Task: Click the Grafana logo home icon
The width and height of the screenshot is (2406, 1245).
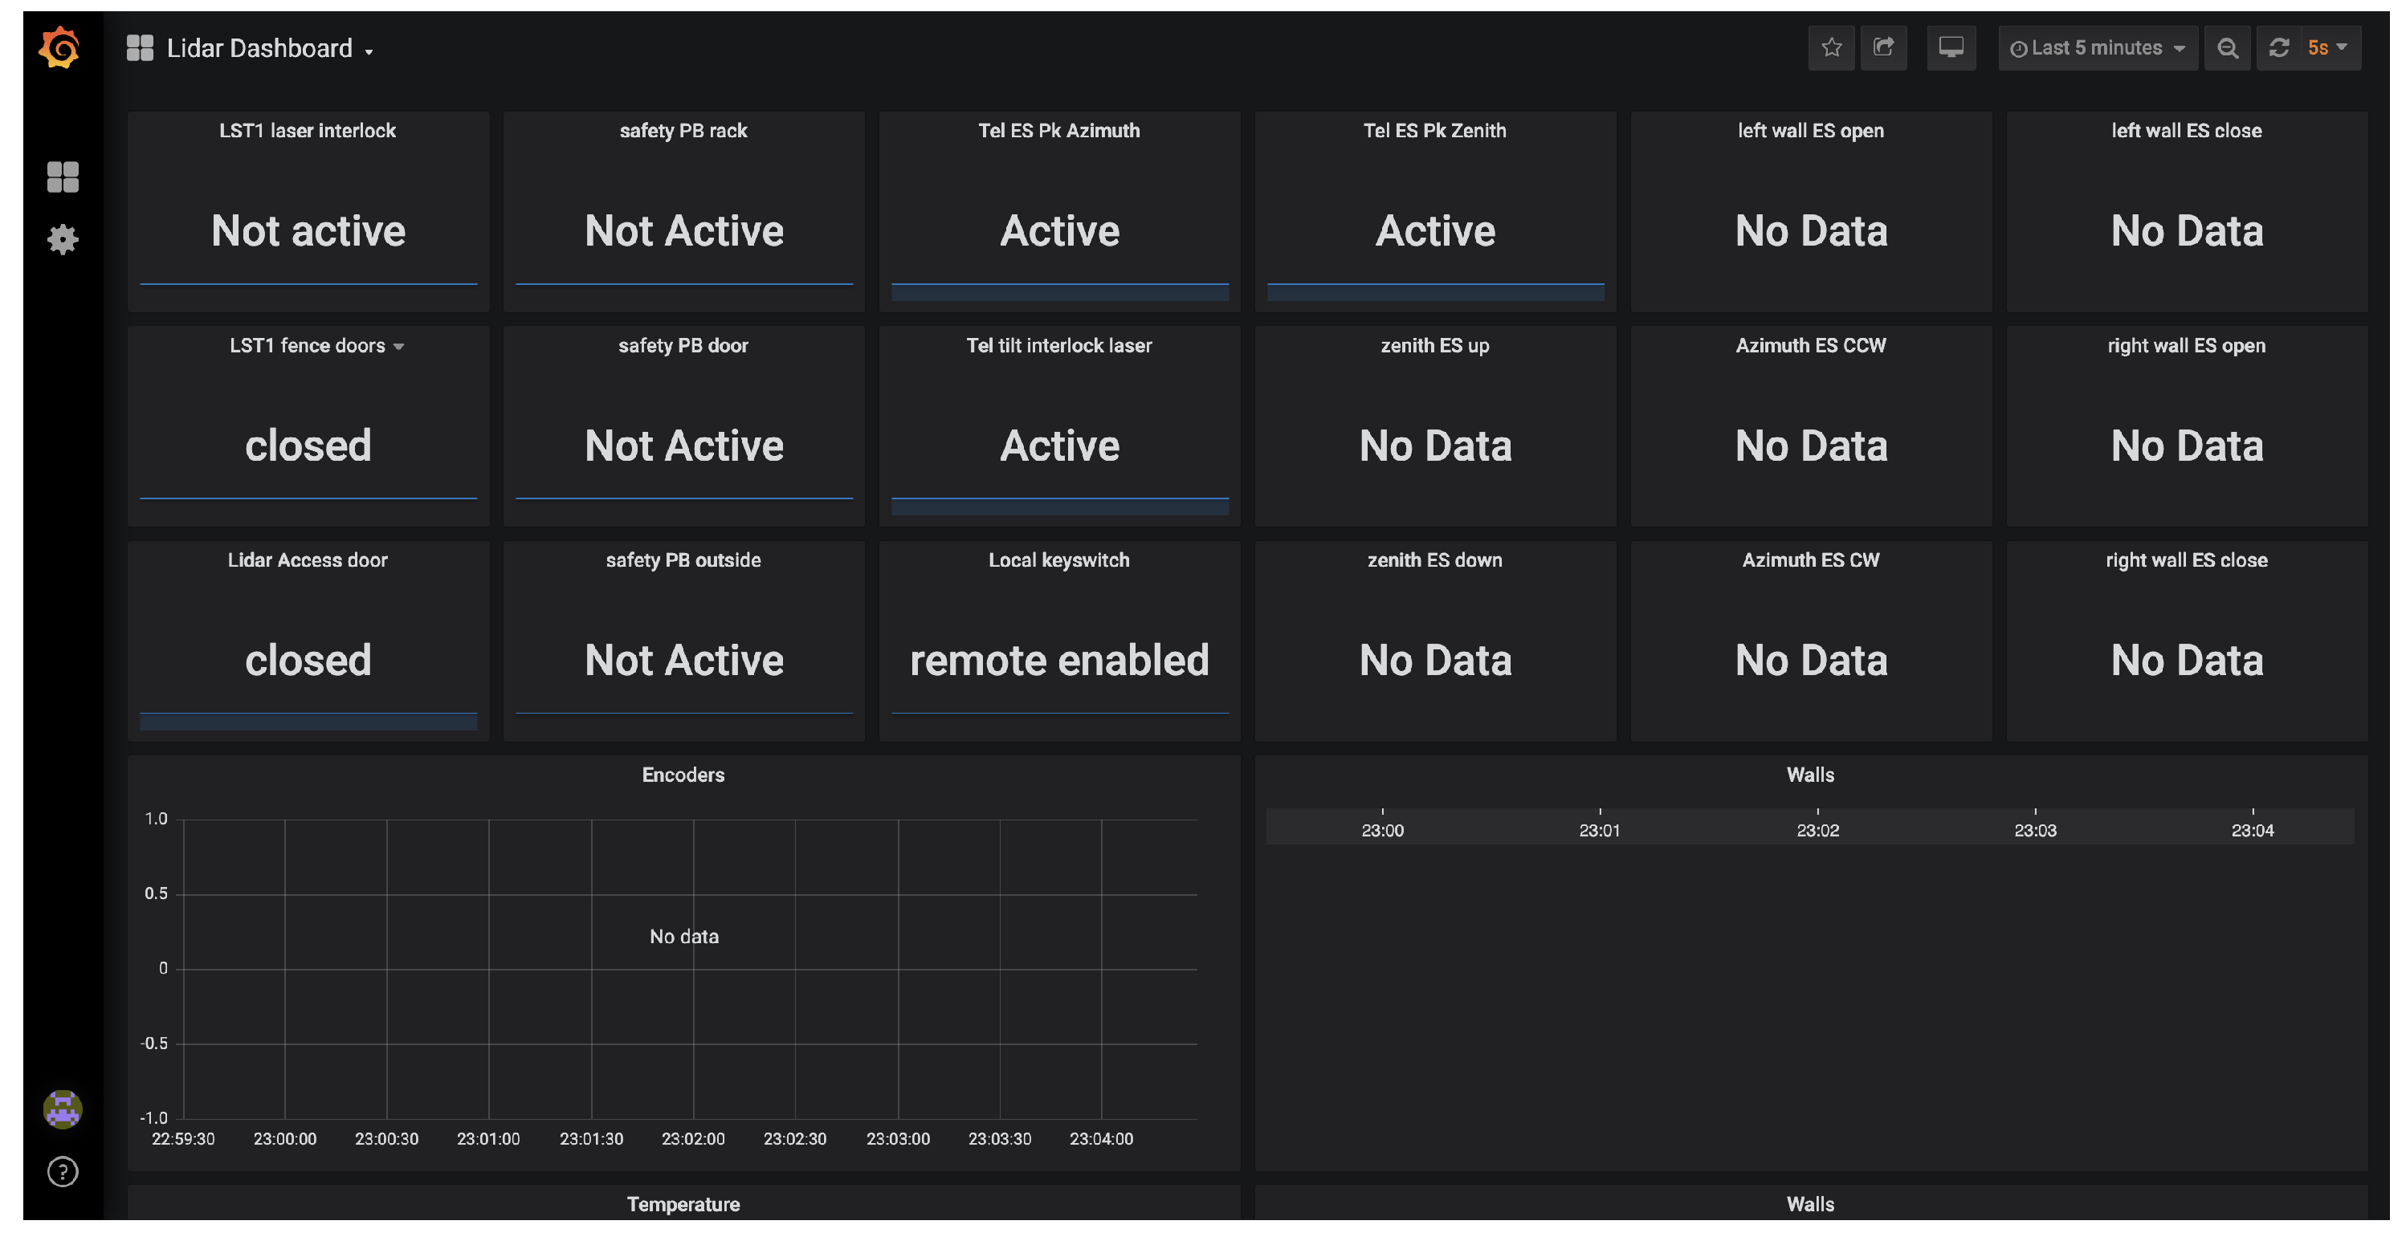Action: coord(61,47)
